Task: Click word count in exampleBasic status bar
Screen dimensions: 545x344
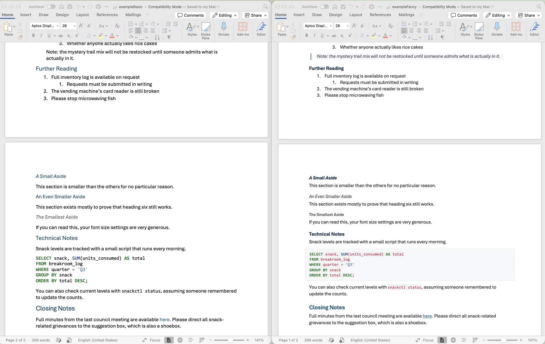Action: click(x=41, y=340)
